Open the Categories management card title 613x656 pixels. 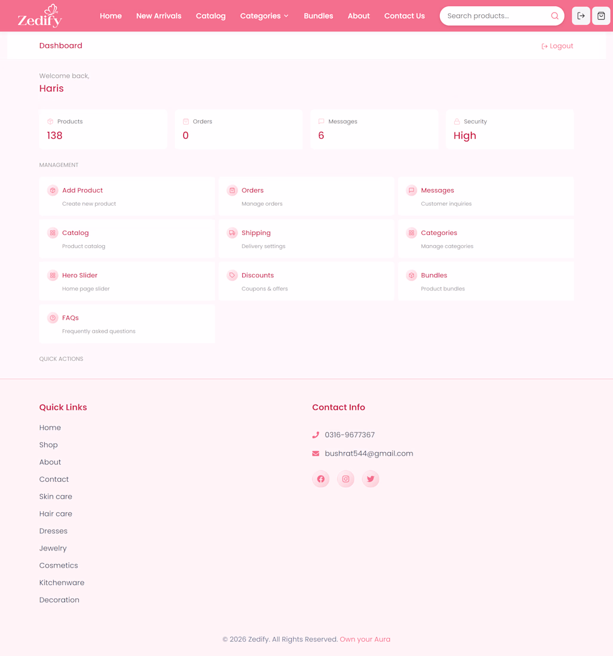pyautogui.click(x=439, y=233)
